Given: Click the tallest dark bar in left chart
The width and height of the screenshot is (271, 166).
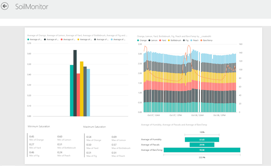Looking at the screenshot, I should click(x=75, y=83).
